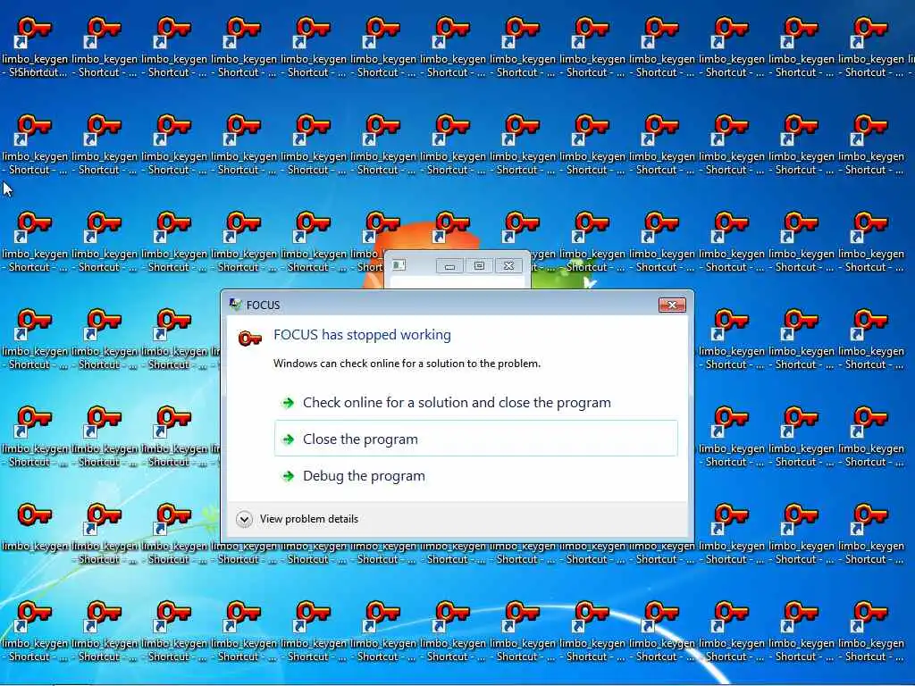Click the key icon beside 'FOCUS has stopped working'
Viewport: 915px width, 686px height.
pos(250,338)
